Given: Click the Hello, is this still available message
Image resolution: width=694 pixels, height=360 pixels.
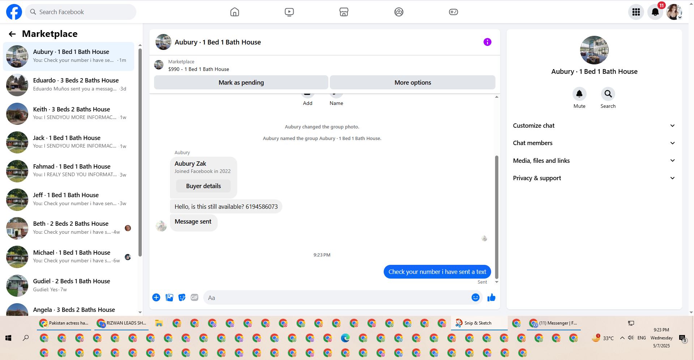Looking at the screenshot, I should 226,207.
